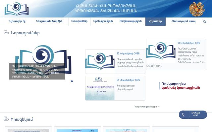Open the Ստուգումներ menu
The height and width of the screenshot is (132, 212).
79,21
